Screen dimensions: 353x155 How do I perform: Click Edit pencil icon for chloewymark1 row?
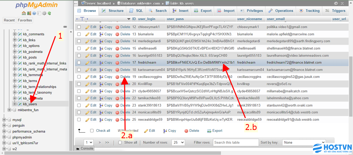[x=87, y=27]
